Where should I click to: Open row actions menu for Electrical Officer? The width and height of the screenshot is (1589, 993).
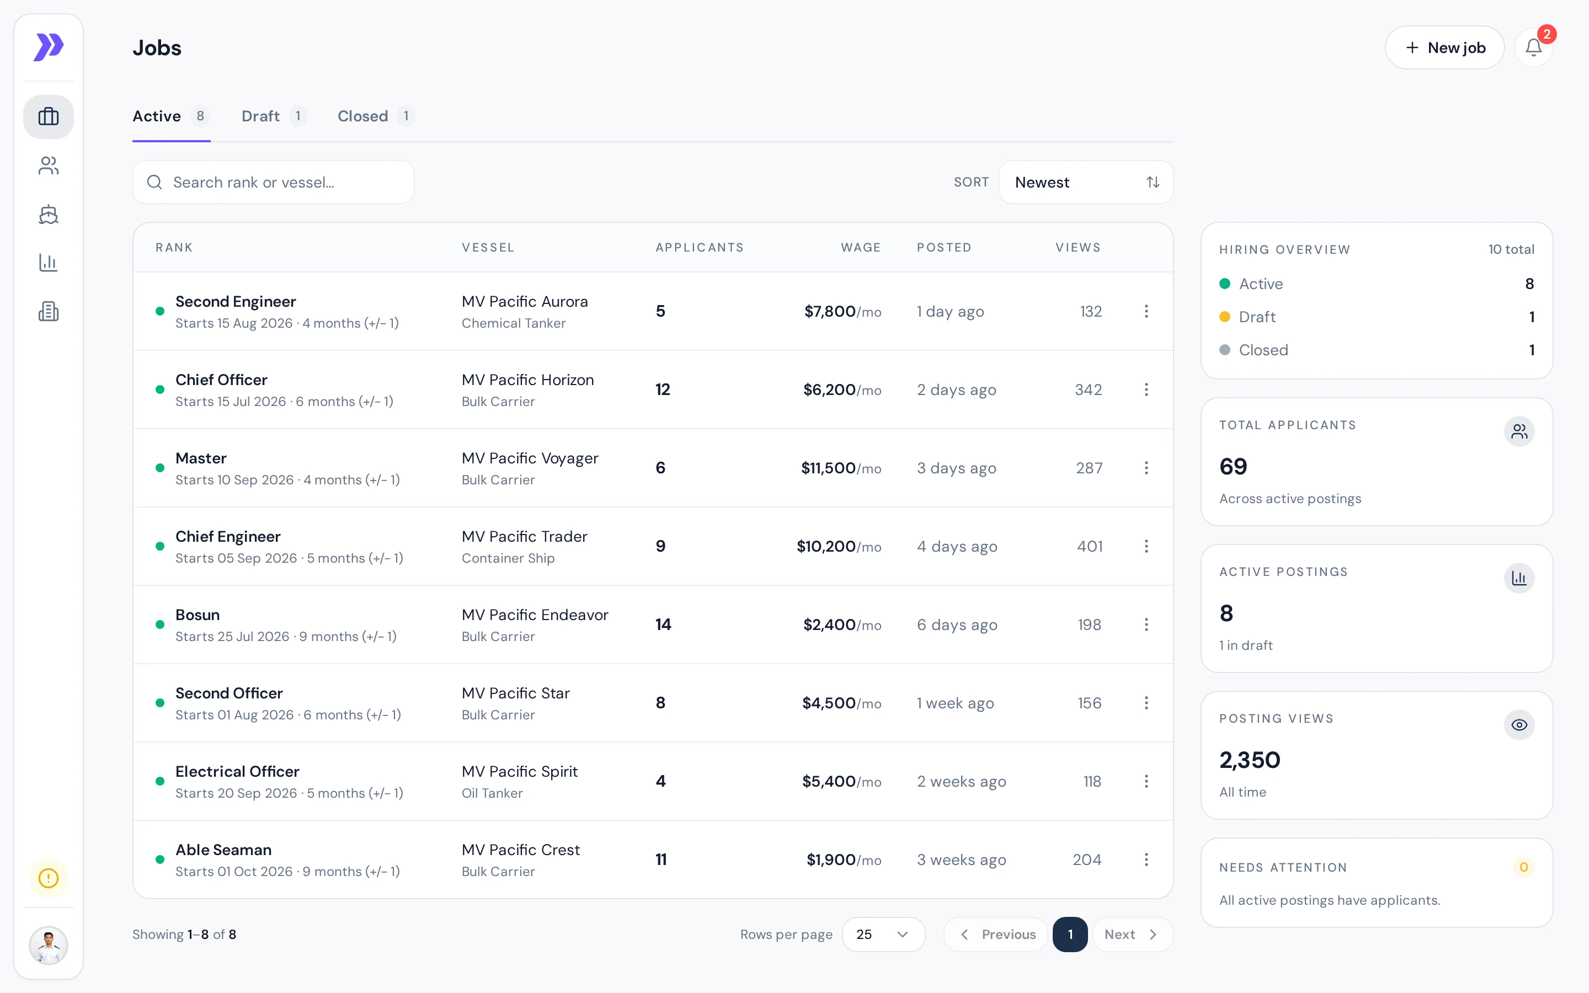[x=1147, y=781]
